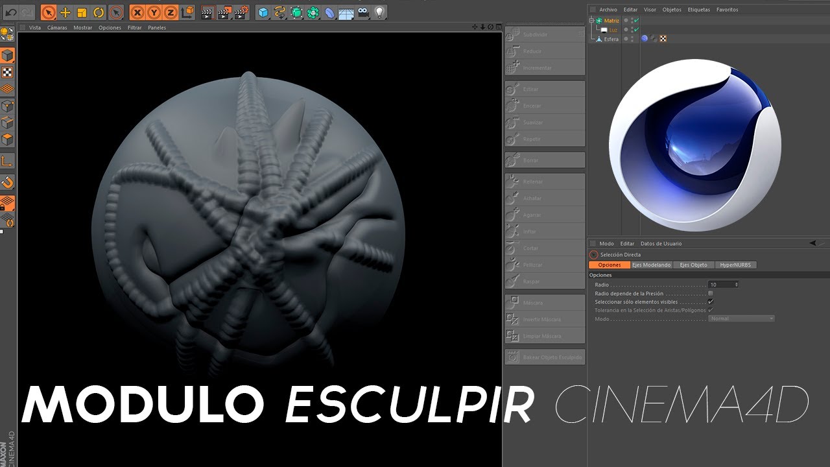Open render settings clapperboard gear icon
This screenshot has height=467, width=830.
click(241, 12)
